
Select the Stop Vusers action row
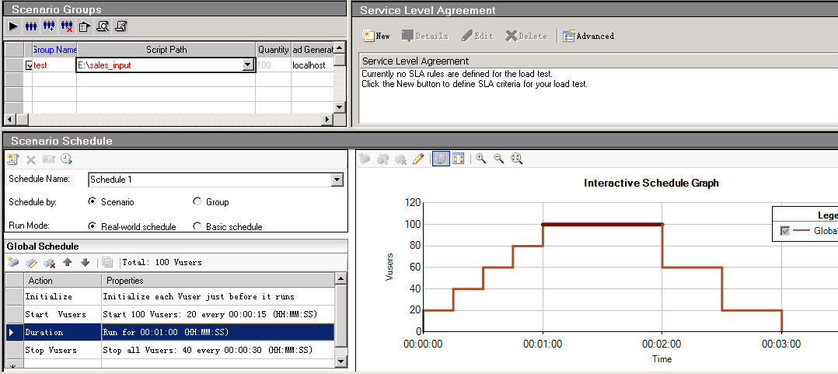click(x=170, y=351)
